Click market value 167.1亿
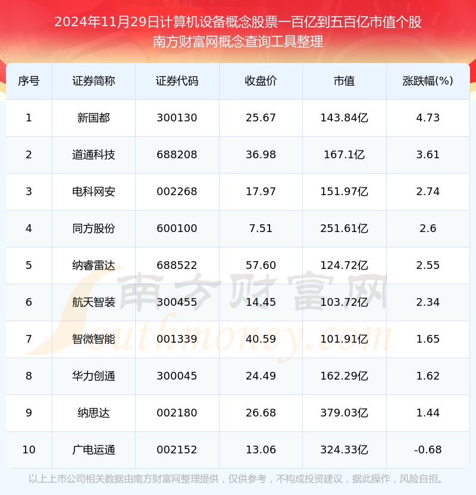 344,155
